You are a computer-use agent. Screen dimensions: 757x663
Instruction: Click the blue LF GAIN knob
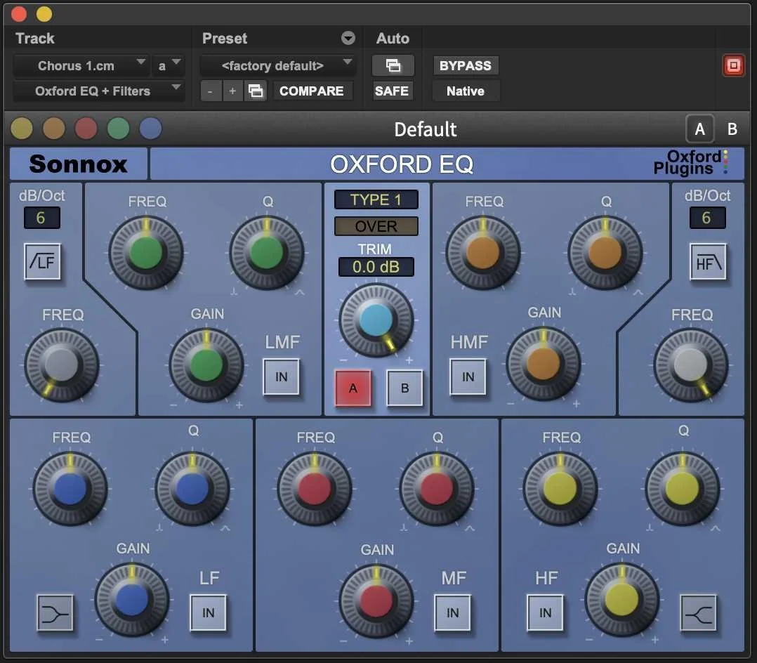pos(131,599)
